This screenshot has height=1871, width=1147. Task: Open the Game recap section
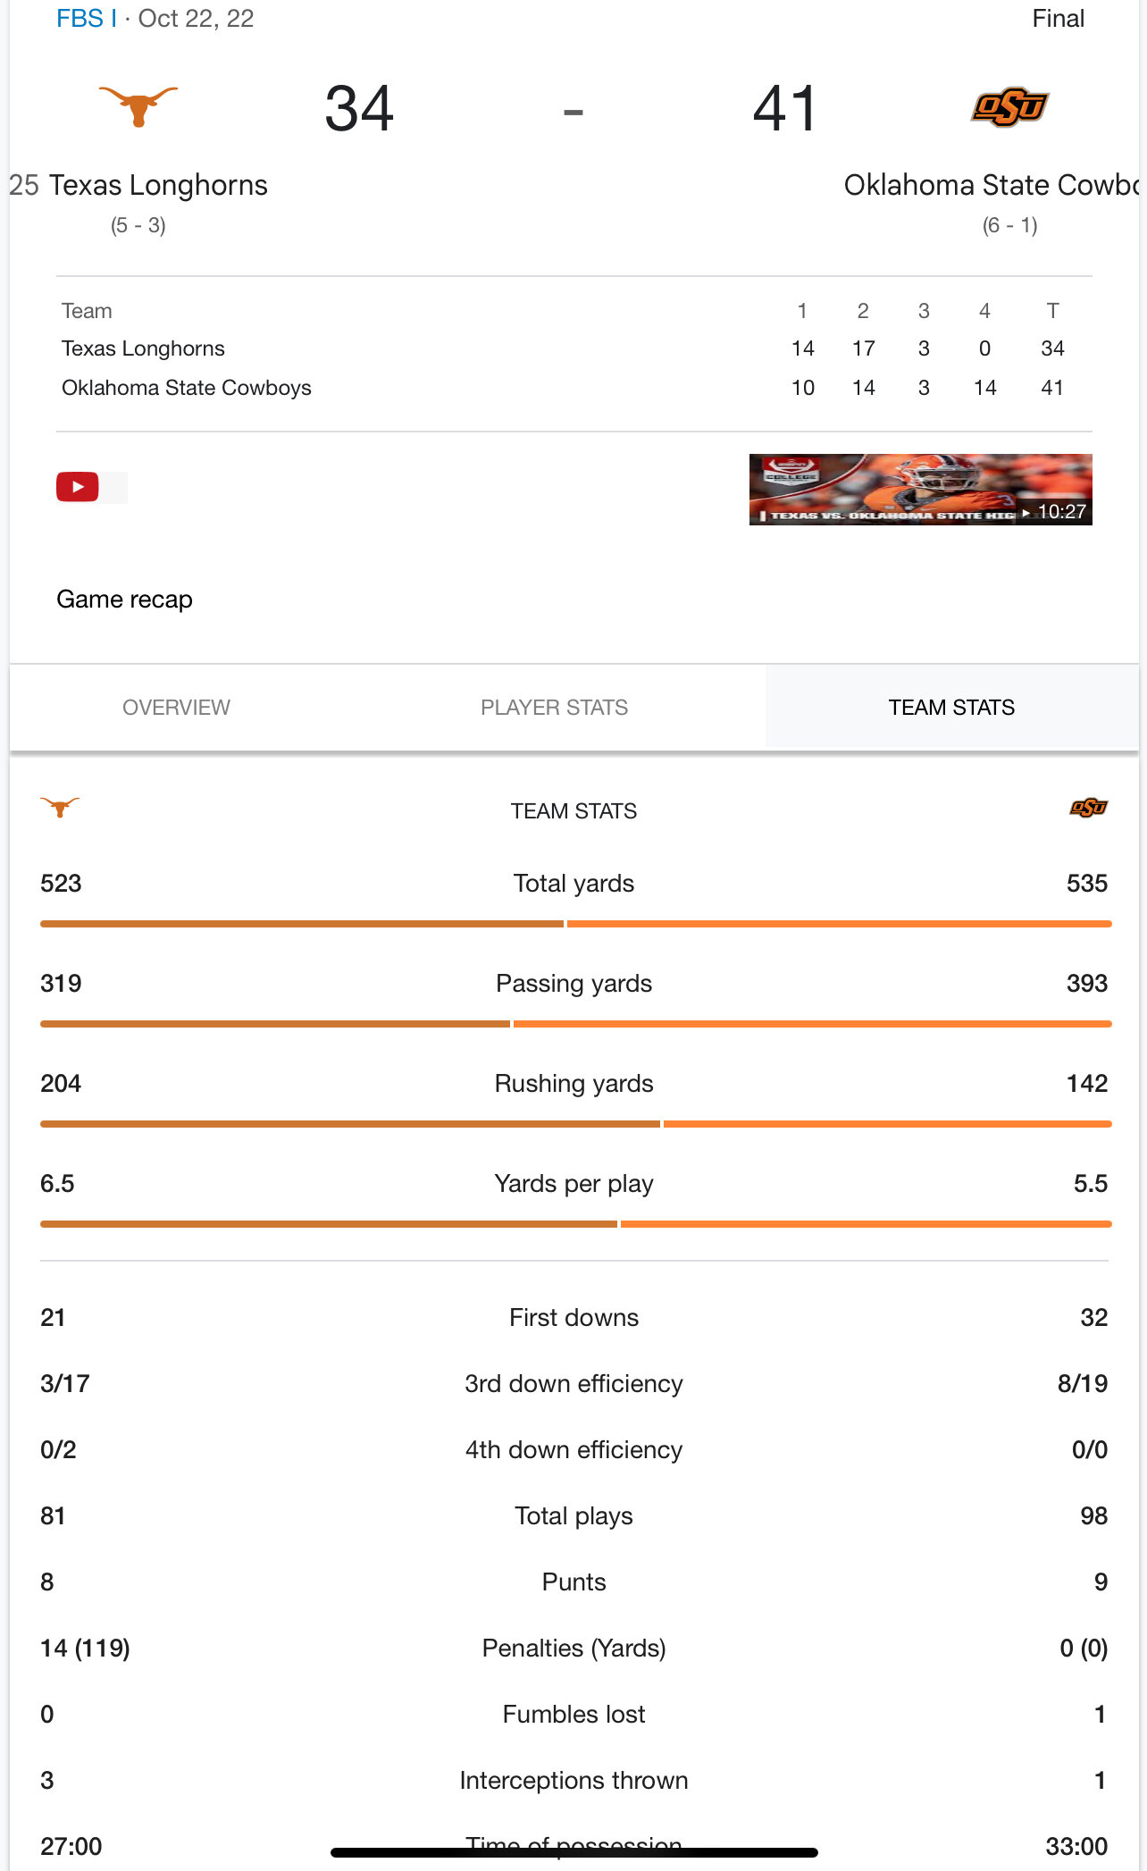(124, 599)
